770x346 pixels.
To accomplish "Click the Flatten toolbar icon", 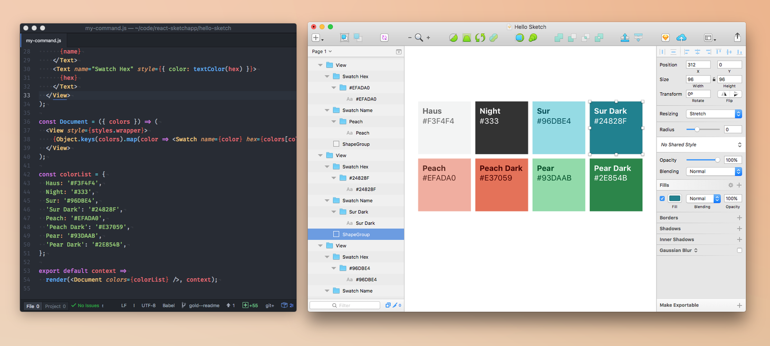I will [x=494, y=38].
